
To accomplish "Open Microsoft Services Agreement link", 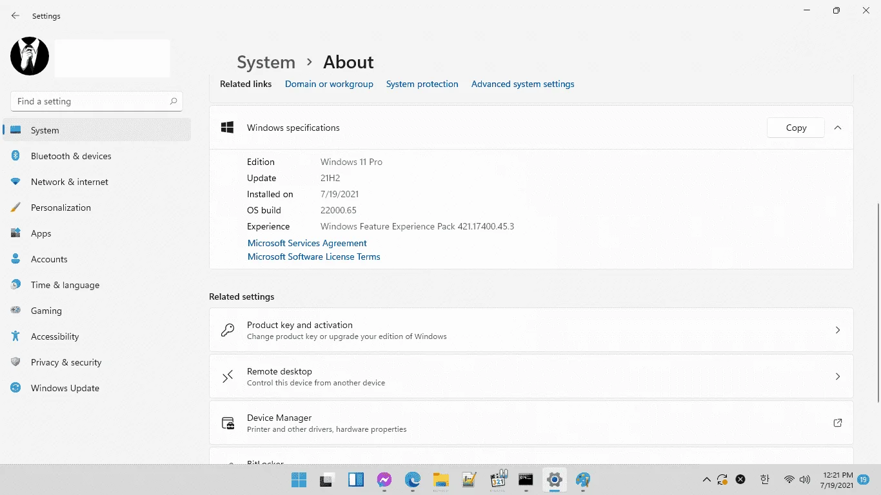I will 307,243.
